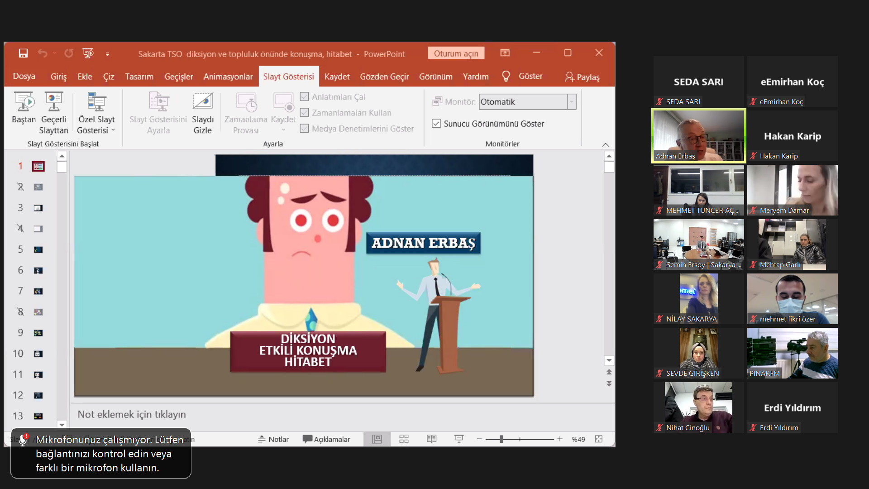
Task: Click slide editor scroll up arrow
Action: click(609, 156)
